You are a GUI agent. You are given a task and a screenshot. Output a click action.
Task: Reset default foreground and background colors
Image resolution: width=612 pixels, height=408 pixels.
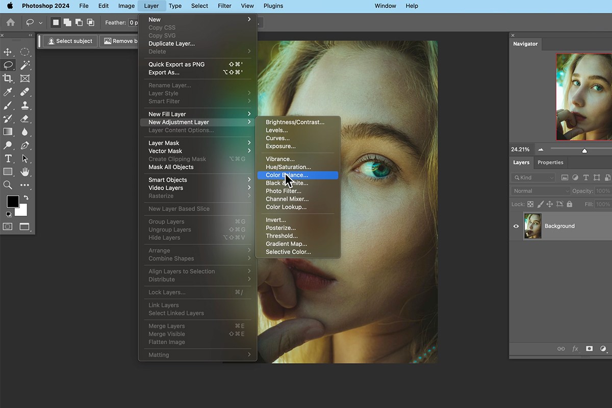click(9, 214)
